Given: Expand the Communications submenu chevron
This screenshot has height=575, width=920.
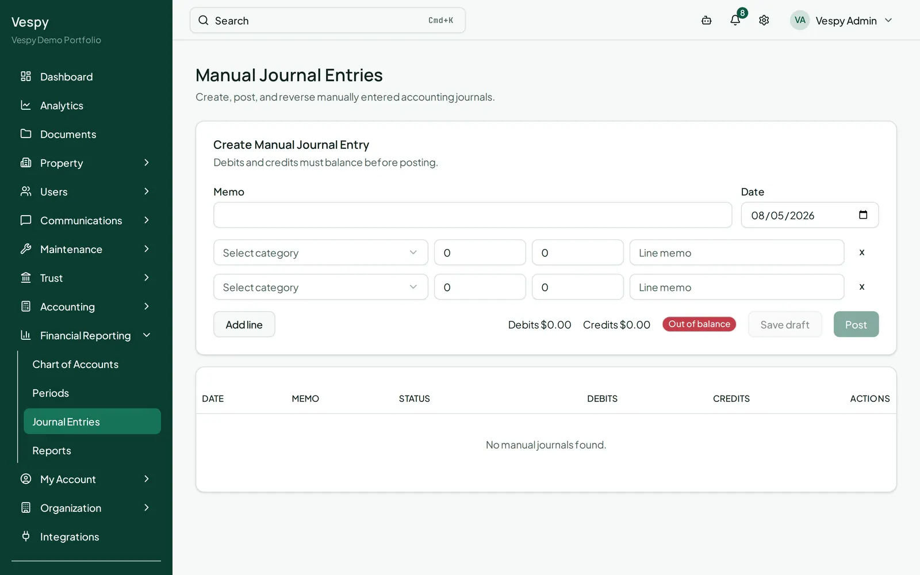Looking at the screenshot, I should point(147,220).
